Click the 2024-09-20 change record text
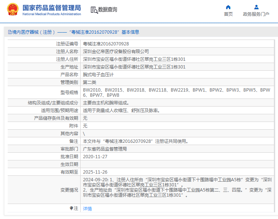Viewport: 278px width, 219px height. click(177, 188)
